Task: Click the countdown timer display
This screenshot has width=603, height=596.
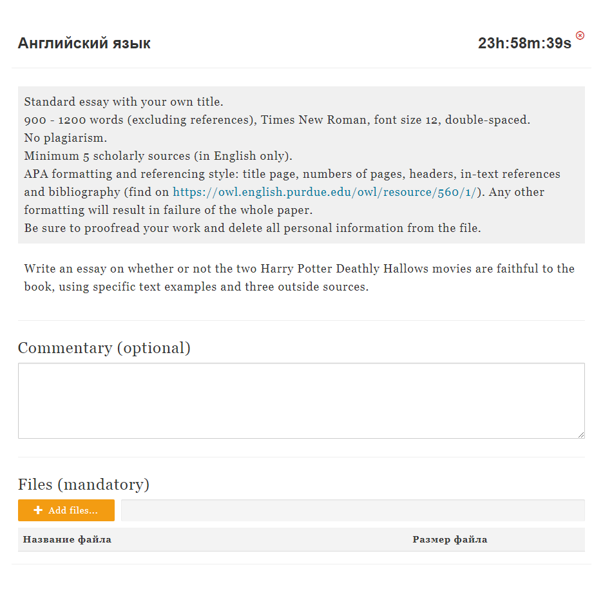Action: coord(524,43)
